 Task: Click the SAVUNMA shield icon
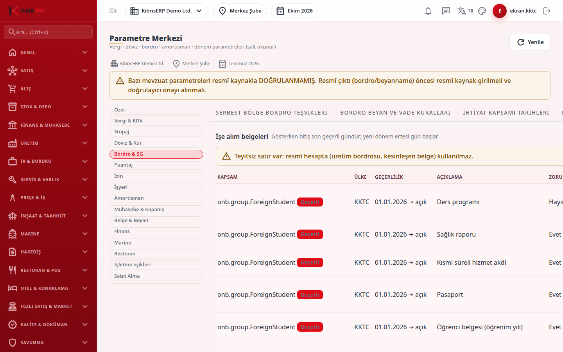pos(13,343)
